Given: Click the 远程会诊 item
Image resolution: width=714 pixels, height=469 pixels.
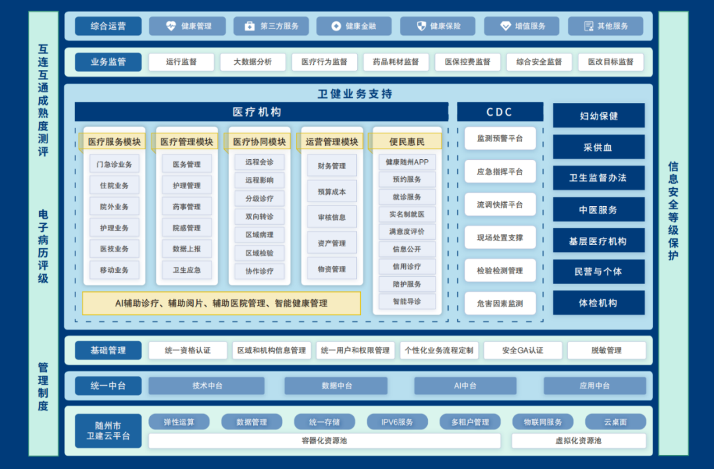Looking at the screenshot, I should coord(260,162).
